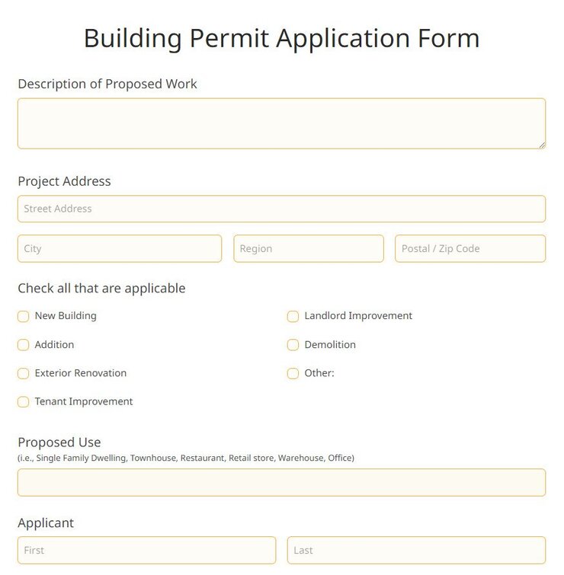
Task: Click the Project Address label
Action: click(x=64, y=181)
